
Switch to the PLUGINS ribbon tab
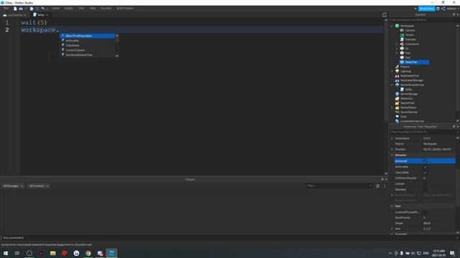106,9
